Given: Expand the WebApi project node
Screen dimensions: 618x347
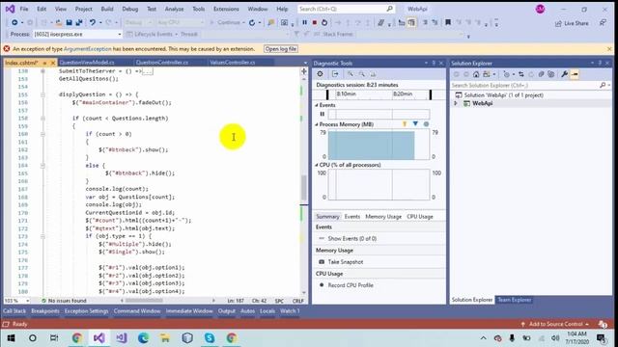Looking at the screenshot, I should pyautogui.click(x=456, y=103).
